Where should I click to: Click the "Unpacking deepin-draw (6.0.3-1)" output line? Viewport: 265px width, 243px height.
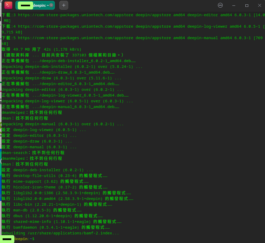click(60, 78)
